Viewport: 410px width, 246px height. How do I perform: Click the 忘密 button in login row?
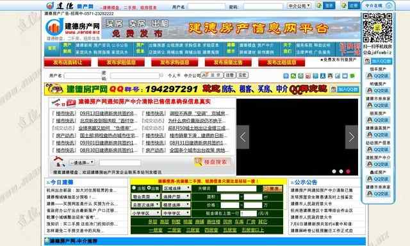[x=242, y=76]
